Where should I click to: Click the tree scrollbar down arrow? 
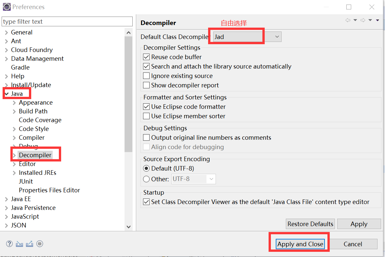click(x=128, y=227)
